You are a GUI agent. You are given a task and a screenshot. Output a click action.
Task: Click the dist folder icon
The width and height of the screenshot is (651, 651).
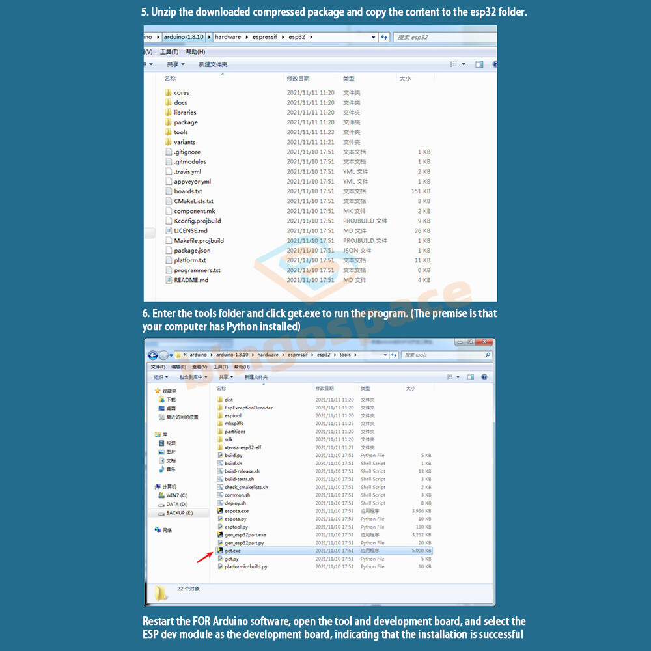[x=220, y=400]
